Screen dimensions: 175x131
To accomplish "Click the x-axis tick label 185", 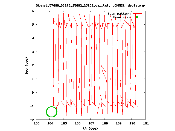I will coord(64,123).
